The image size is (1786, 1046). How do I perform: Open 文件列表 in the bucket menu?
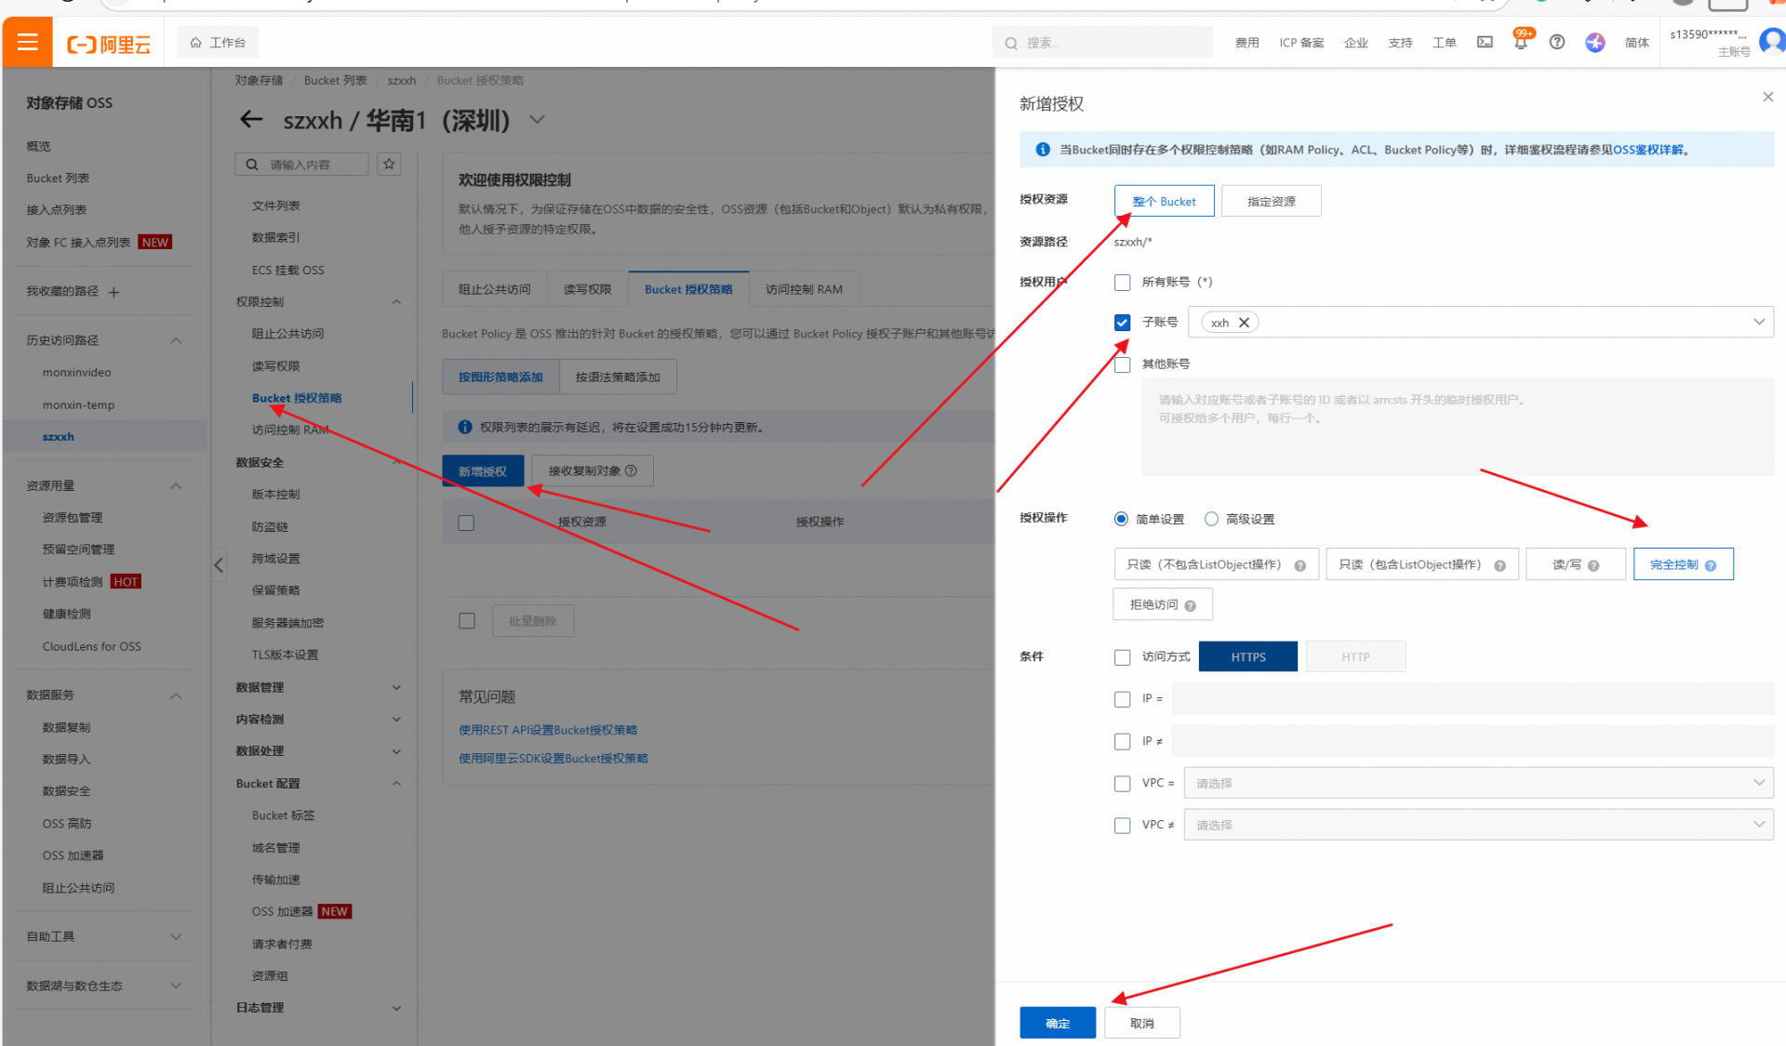click(x=276, y=205)
